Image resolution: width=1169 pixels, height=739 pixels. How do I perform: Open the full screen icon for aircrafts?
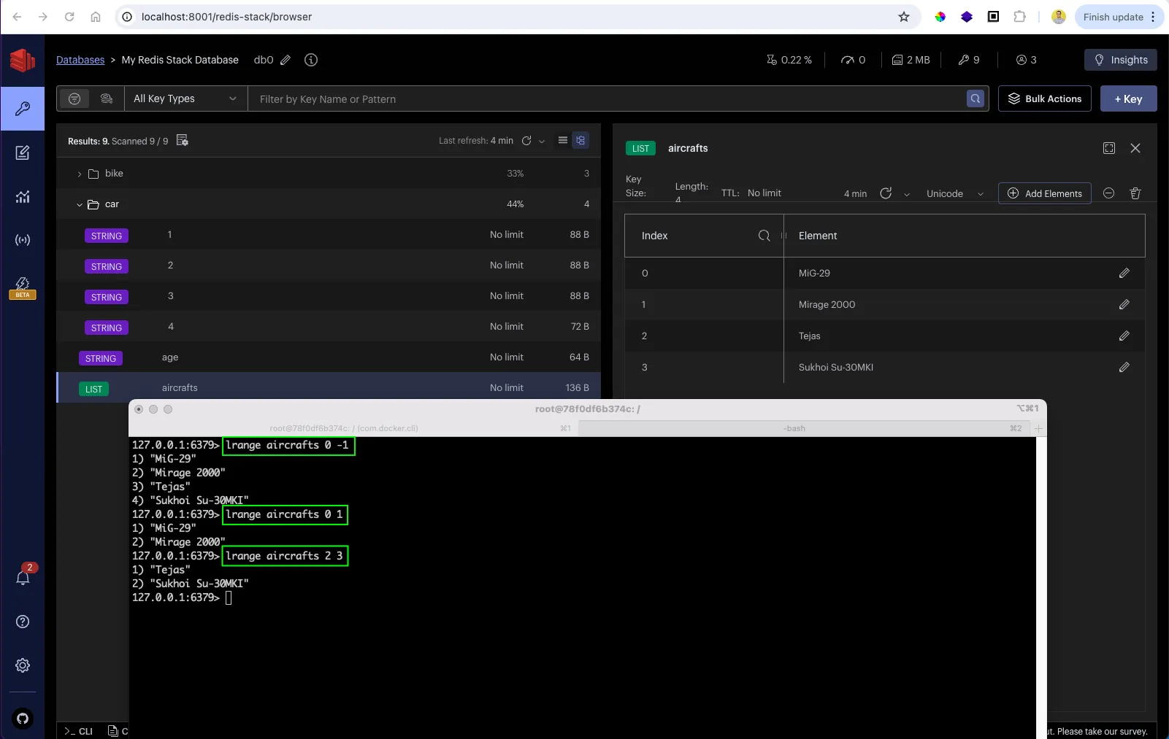(x=1109, y=148)
